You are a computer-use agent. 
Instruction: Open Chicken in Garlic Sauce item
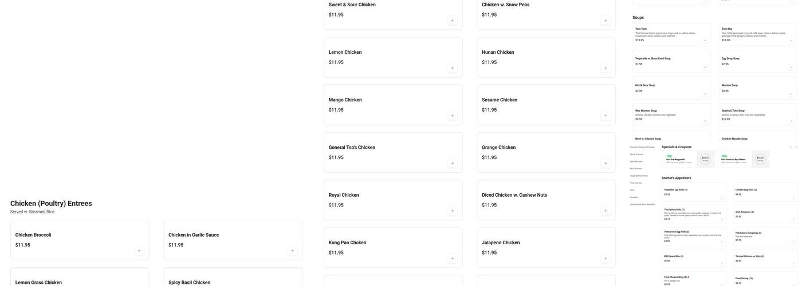232,240
